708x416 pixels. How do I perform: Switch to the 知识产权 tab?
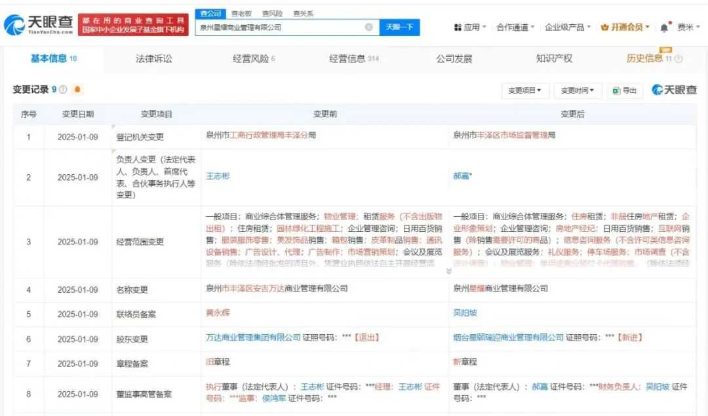[x=554, y=59]
